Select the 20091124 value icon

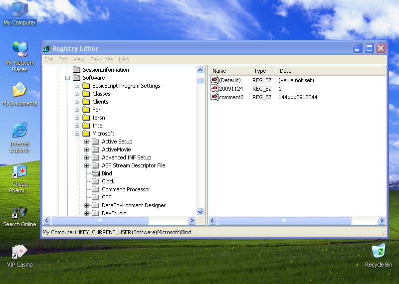coord(214,89)
